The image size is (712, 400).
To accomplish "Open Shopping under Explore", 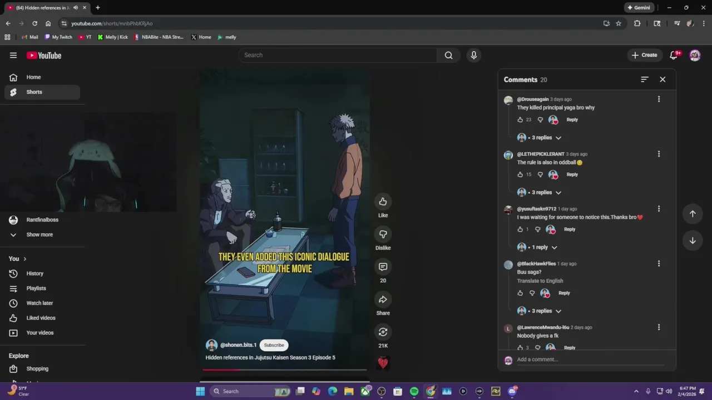I will click(x=42, y=369).
